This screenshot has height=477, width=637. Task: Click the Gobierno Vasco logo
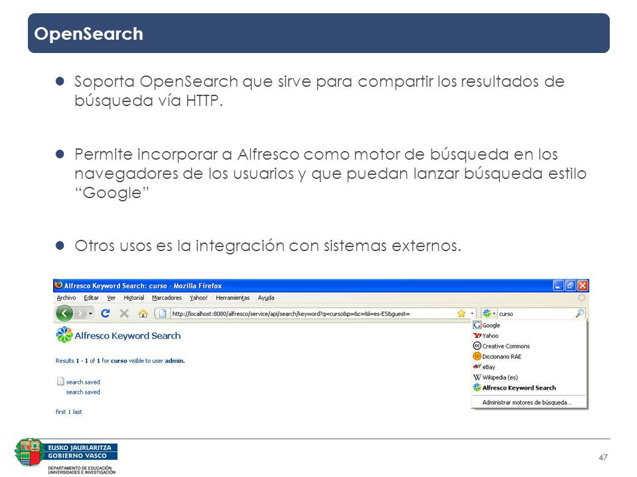click(66, 456)
